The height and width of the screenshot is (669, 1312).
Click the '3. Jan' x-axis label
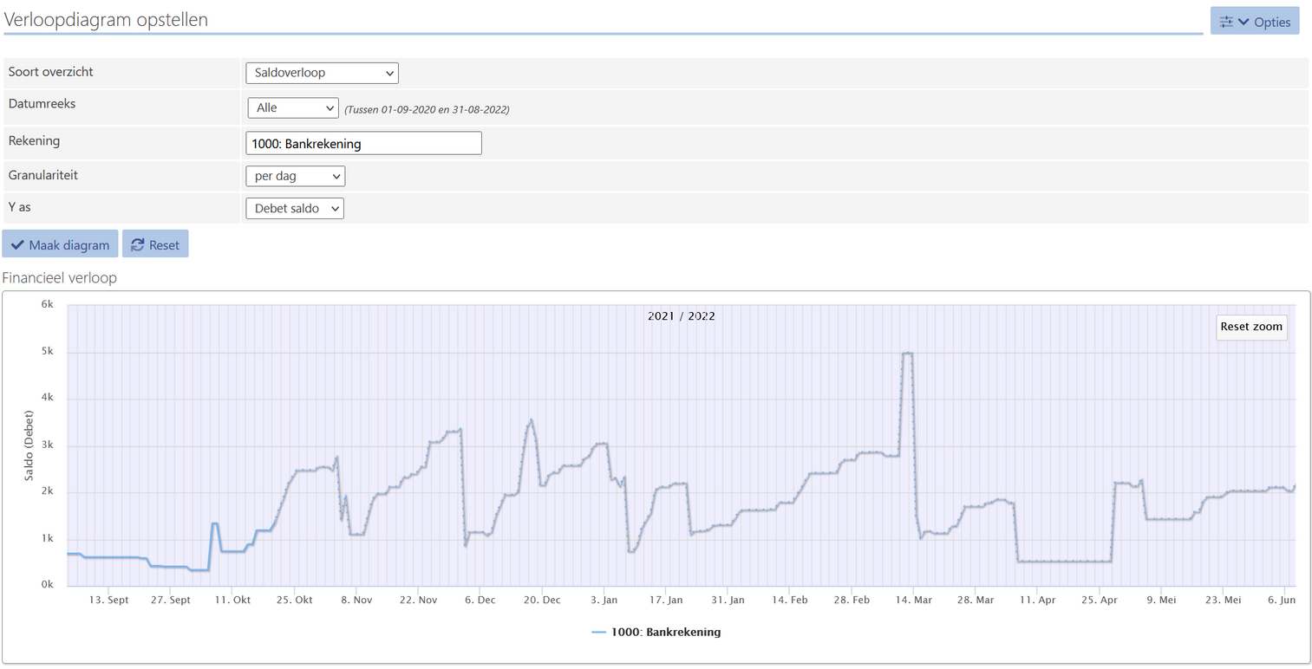[x=604, y=600]
